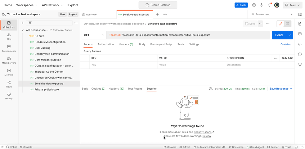This screenshot has height=149, width=305.
Task: Create new collection with plus icon
Action: 23,23
